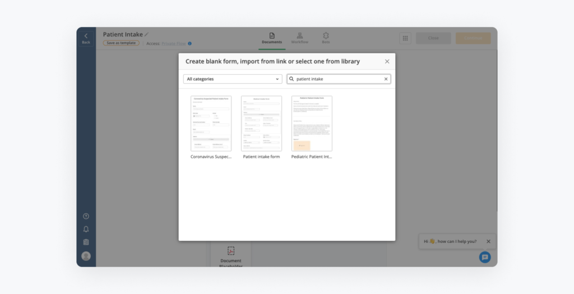The height and width of the screenshot is (294, 574).
Task: Click the Back arrow in sidebar
Action: [x=86, y=38]
